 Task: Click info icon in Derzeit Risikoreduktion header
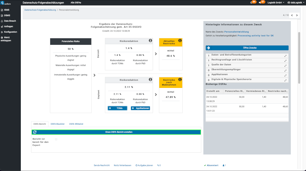click(150, 40)
